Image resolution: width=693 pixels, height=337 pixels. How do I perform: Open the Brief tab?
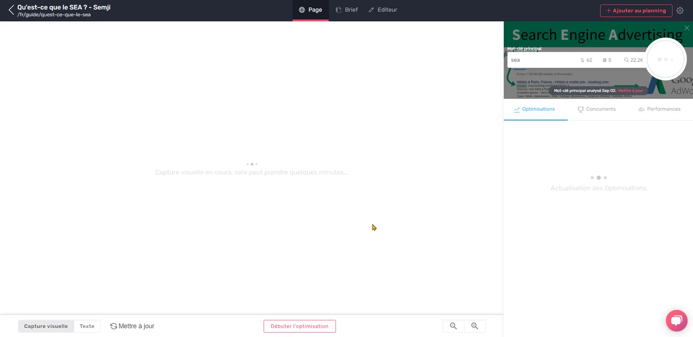coord(346,10)
